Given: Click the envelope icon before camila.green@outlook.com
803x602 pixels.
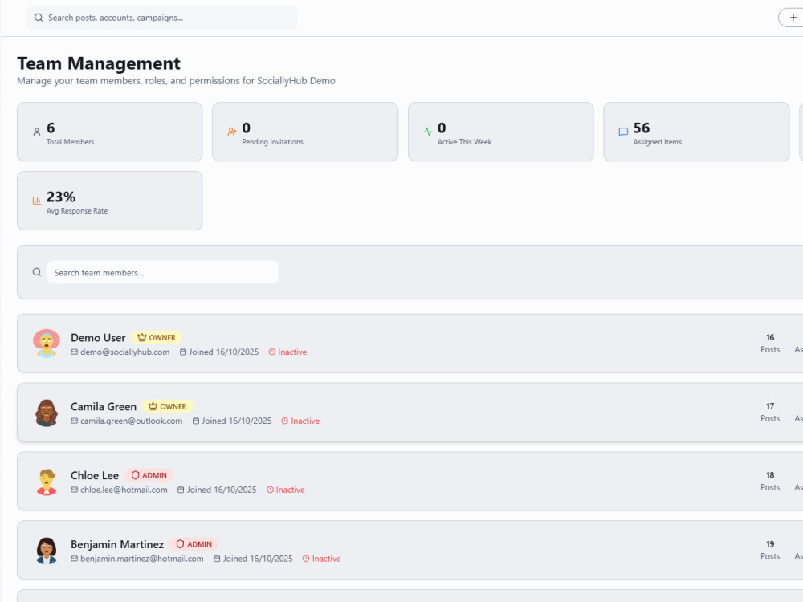Looking at the screenshot, I should (74, 421).
